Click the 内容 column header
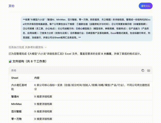 [x=37, y=78]
